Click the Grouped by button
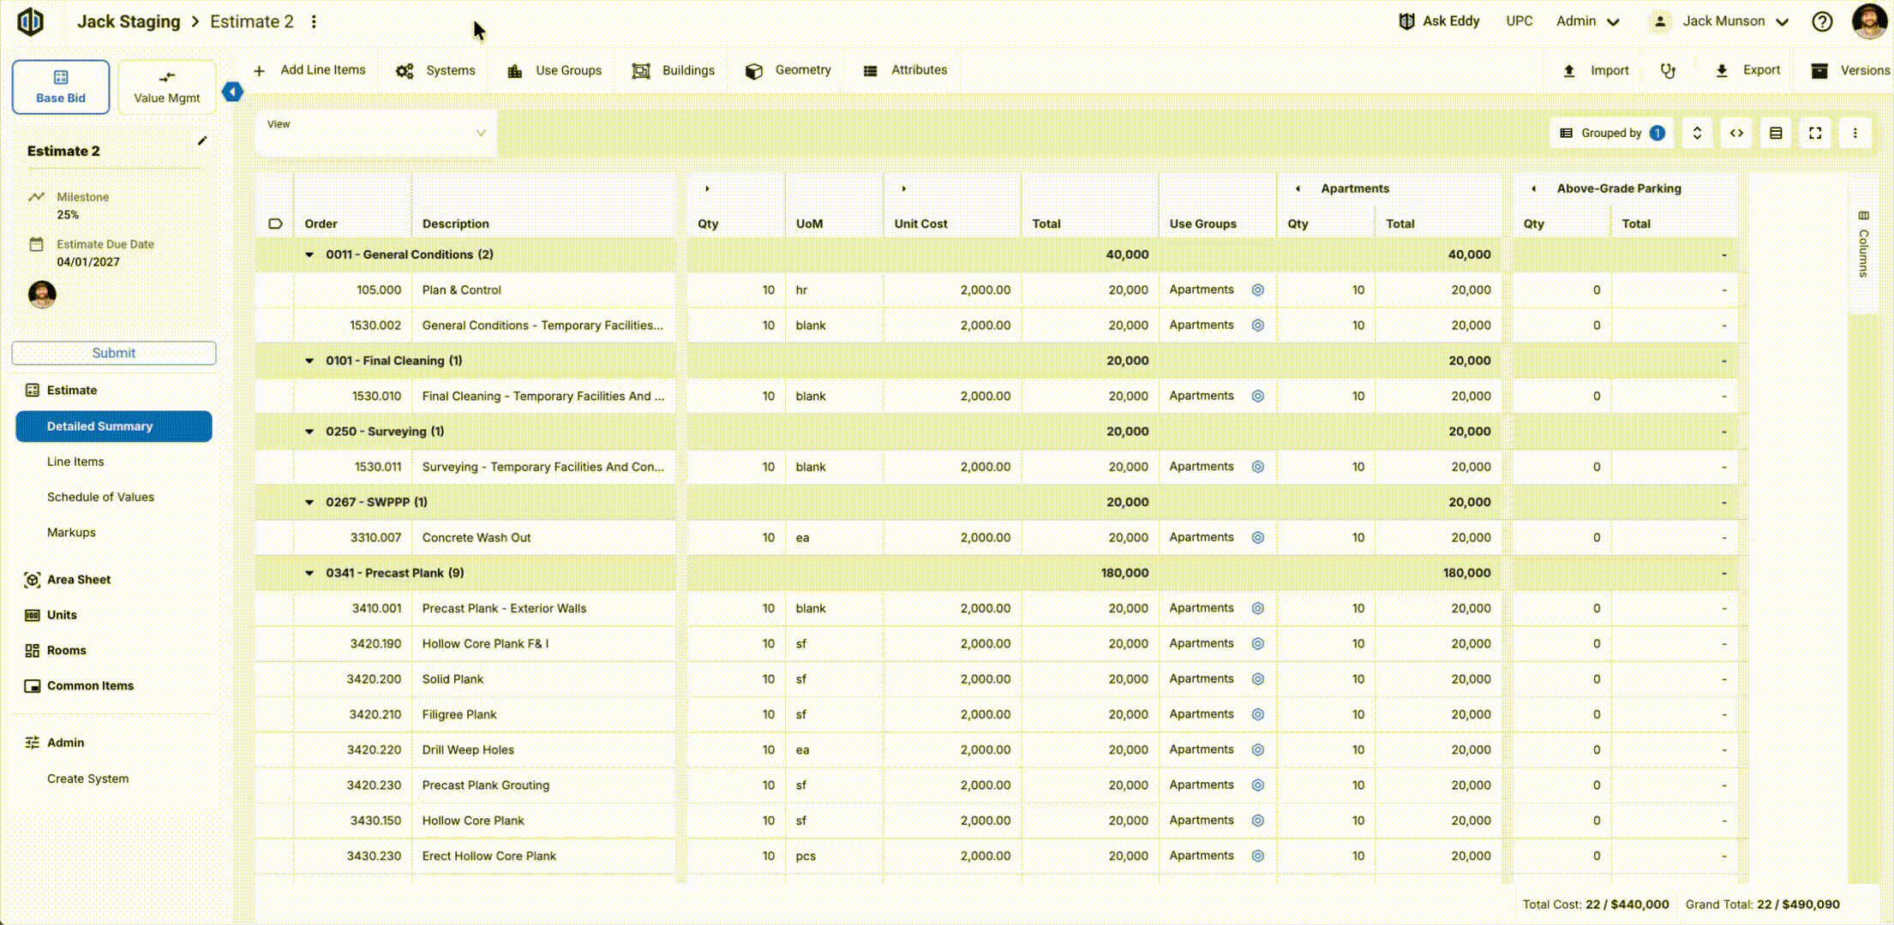Screen dimensions: 1894x925 [1611, 133]
